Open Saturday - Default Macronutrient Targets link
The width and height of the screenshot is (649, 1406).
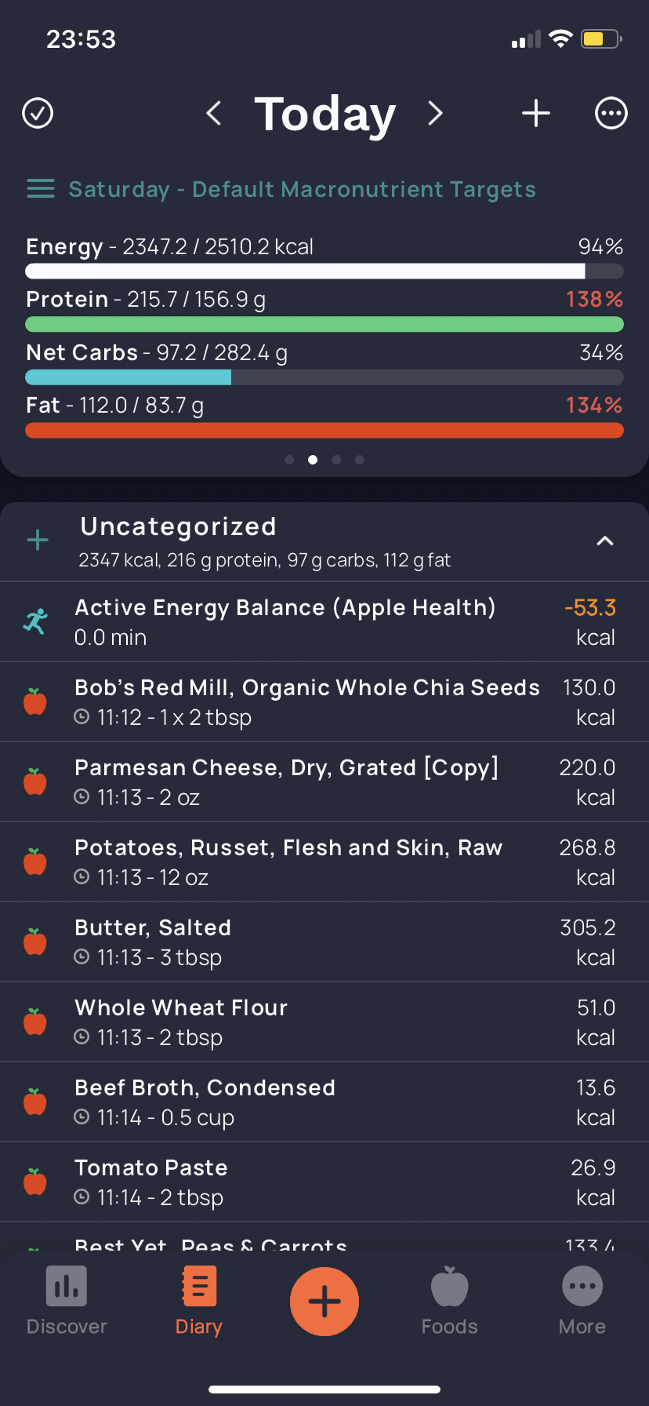point(303,189)
